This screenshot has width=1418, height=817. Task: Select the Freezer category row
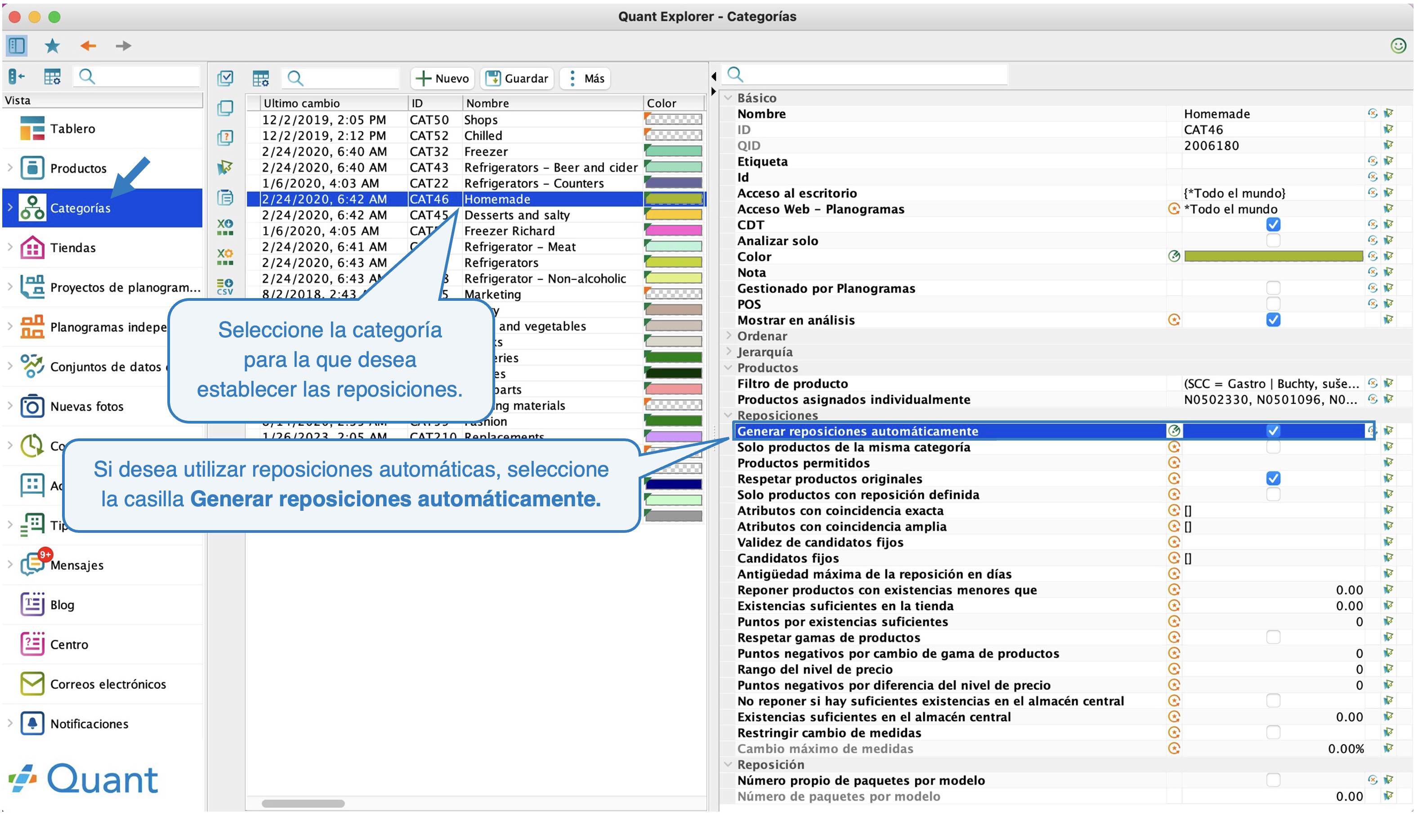pos(475,152)
